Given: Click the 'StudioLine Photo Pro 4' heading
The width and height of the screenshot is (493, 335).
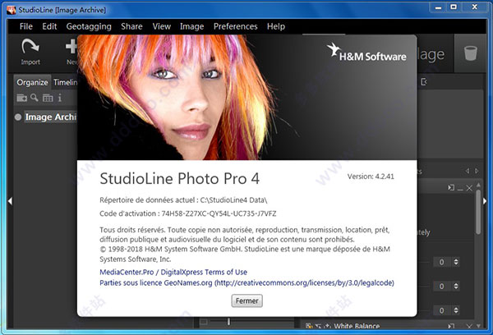Looking at the screenshot, I should 179,178.
